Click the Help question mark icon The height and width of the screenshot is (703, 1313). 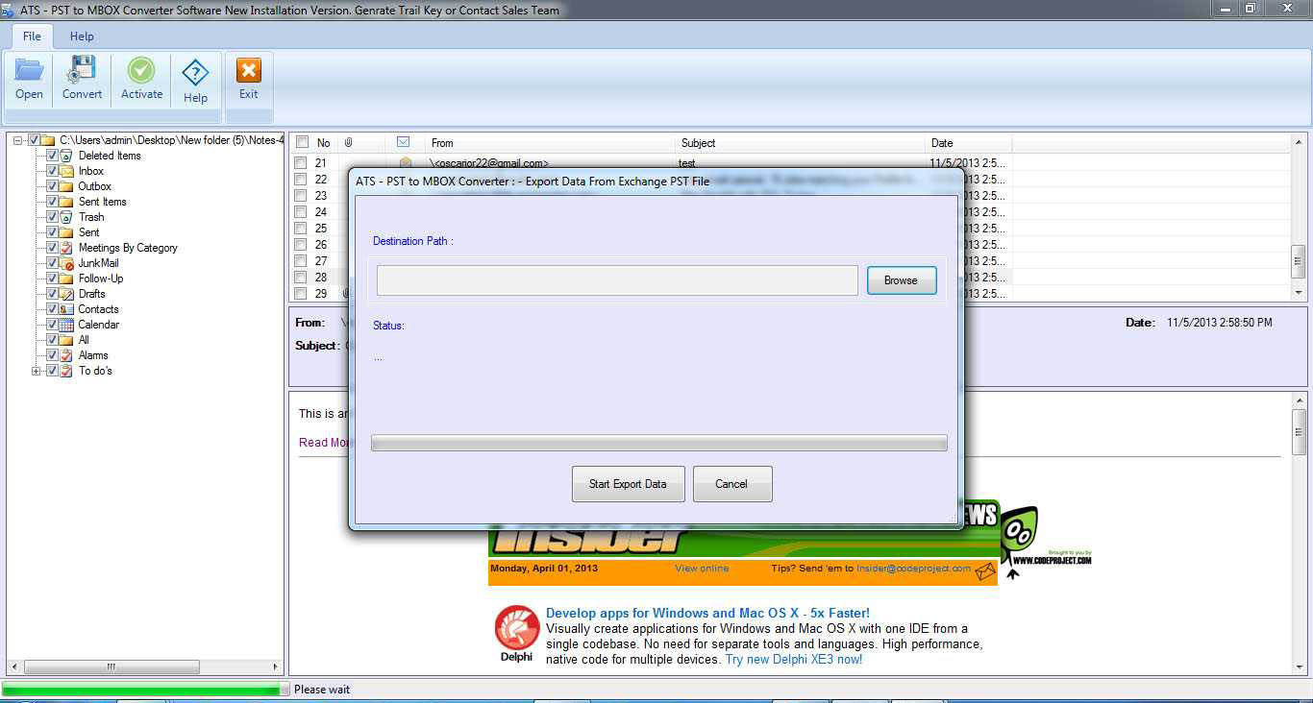195,74
